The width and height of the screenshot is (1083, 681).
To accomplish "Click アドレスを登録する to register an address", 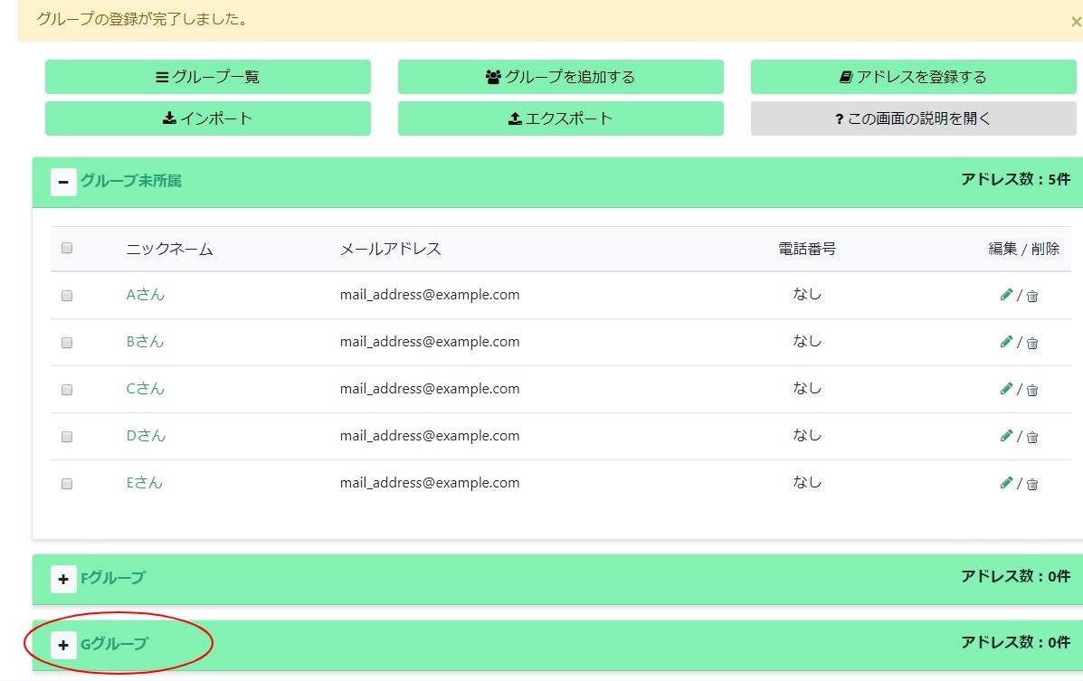I will tap(913, 77).
